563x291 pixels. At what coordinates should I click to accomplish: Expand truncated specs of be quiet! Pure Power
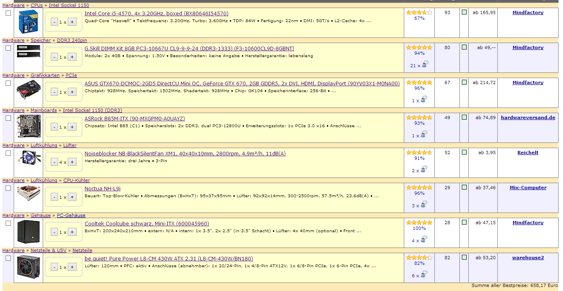tap(374, 266)
